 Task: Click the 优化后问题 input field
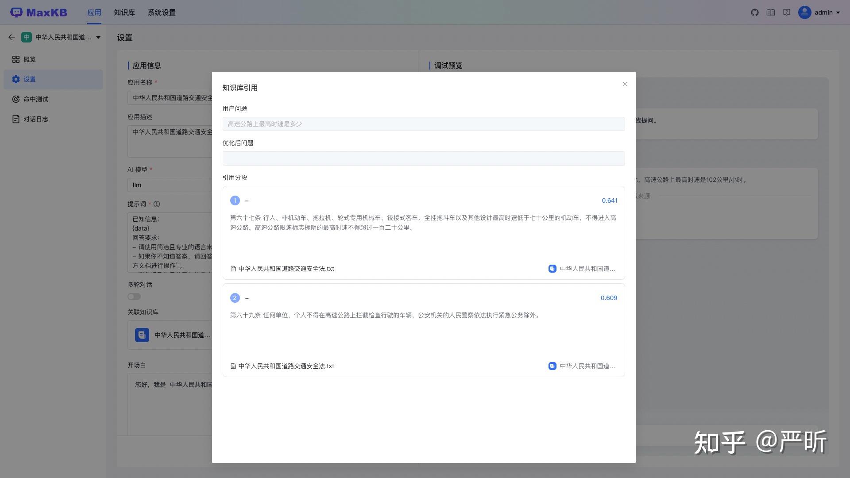pos(423,158)
